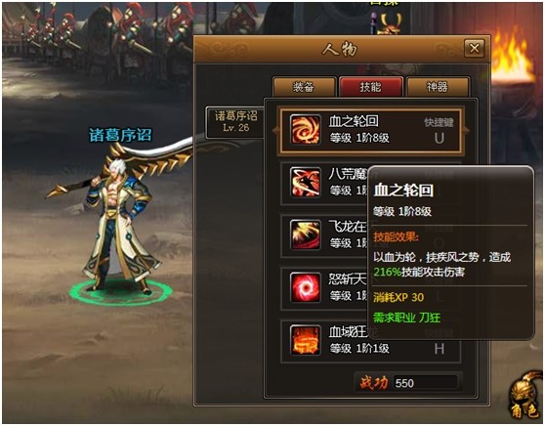Image resolution: width=545 pixels, height=426 pixels.
Task: Click the 血域狂龙 fire ring icon
Action: tap(305, 340)
